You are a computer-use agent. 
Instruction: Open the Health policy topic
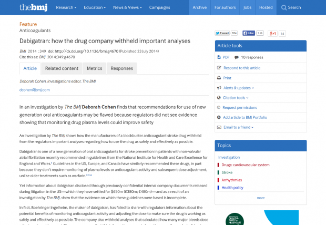(x=232, y=188)
